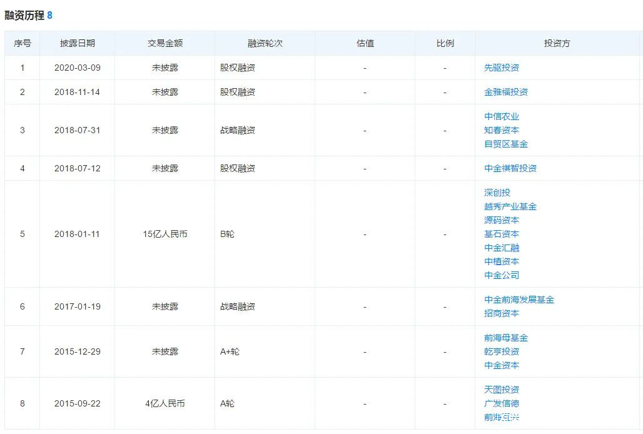The height and width of the screenshot is (434, 643).
Task: Click the 披露日期 column header
Action: click(x=78, y=43)
